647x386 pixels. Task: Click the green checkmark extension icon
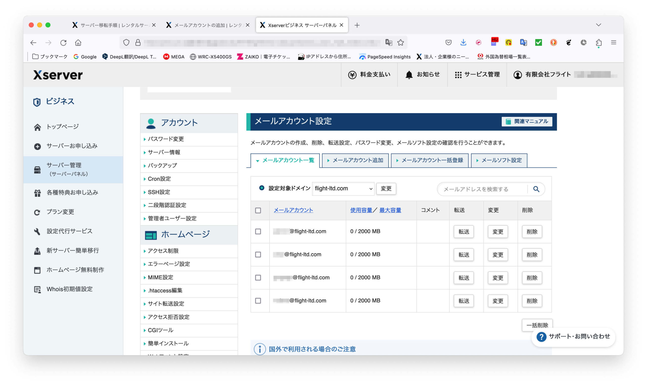[x=539, y=42]
